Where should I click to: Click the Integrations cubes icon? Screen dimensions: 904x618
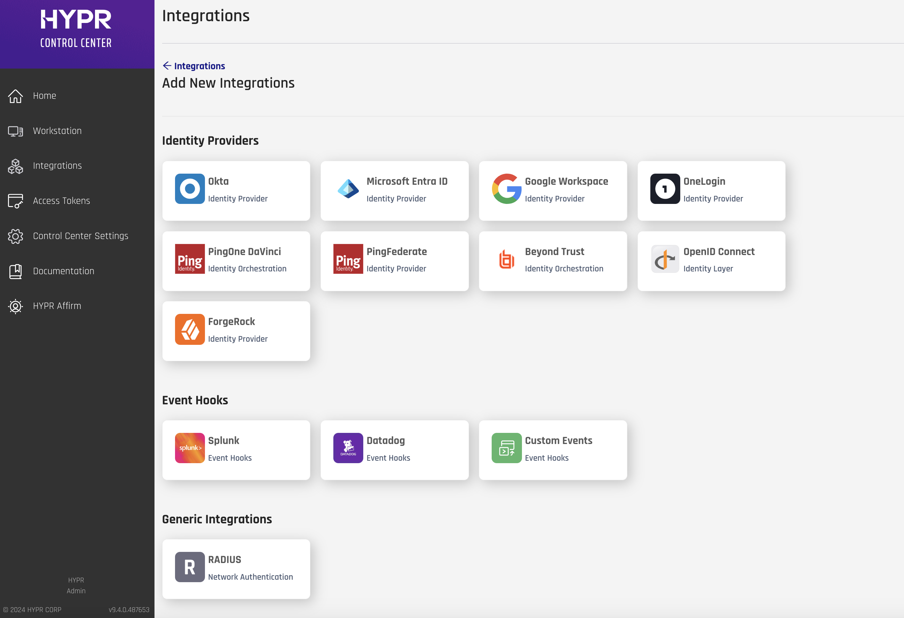pos(16,166)
